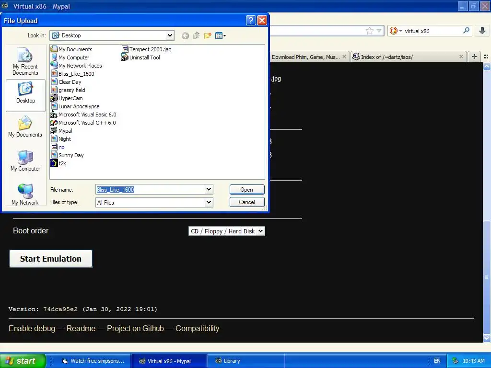This screenshot has height=368, width=491.
Task: Select My Network Places in file list
Action: click(76, 65)
